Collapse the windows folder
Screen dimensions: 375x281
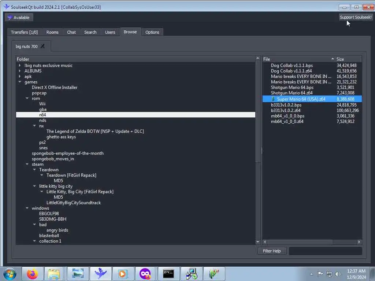pos(27,208)
